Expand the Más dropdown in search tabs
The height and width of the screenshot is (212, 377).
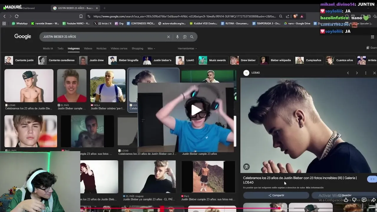[x=151, y=48]
